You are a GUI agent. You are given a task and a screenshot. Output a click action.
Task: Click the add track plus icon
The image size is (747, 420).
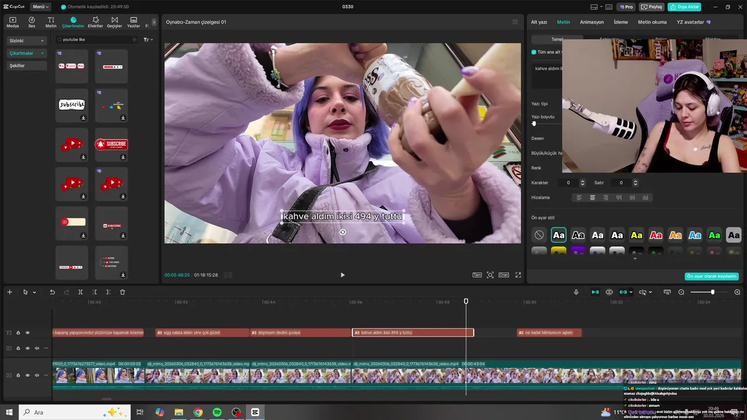[9, 292]
